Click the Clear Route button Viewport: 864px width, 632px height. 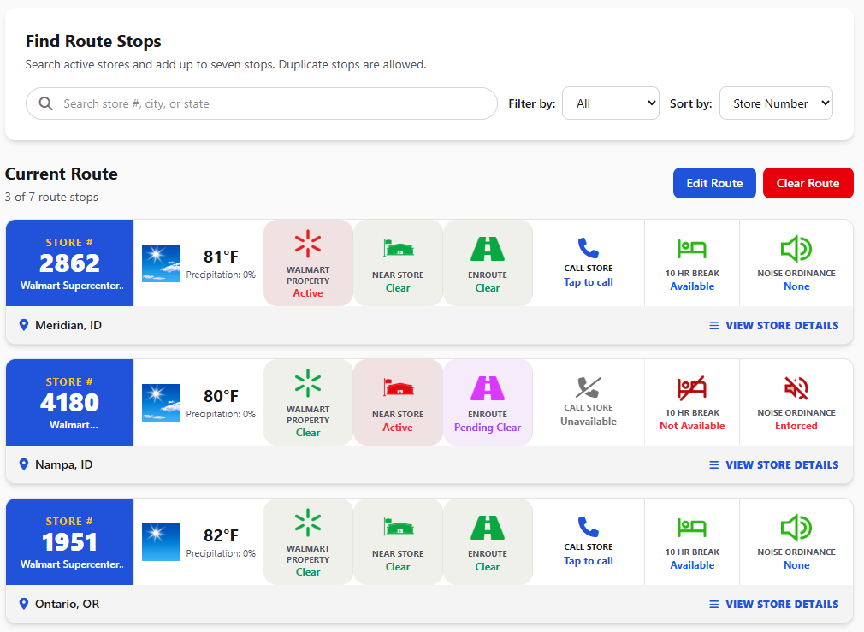click(808, 183)
